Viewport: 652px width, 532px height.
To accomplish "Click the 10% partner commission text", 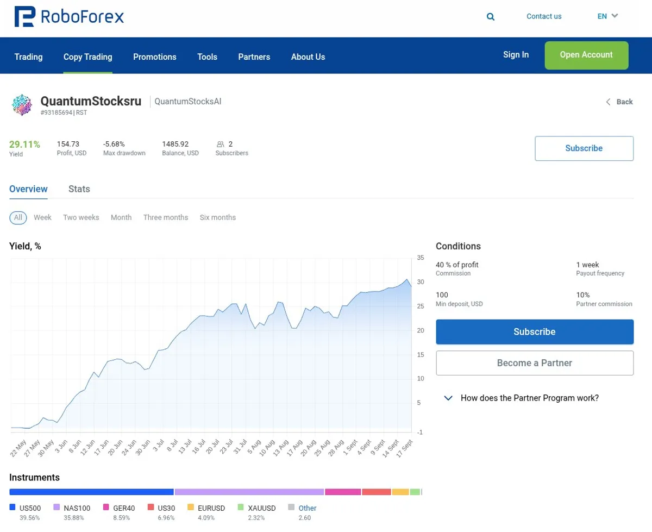I will pyautogui.click(x=583, y=295).
